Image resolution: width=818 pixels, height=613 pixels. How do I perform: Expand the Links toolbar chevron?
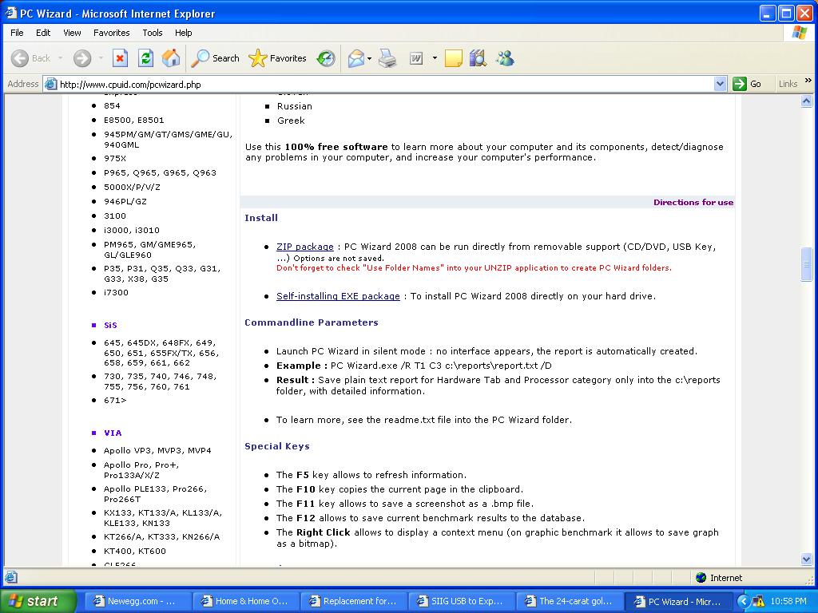pyautogui.click(x=808, y=81)
